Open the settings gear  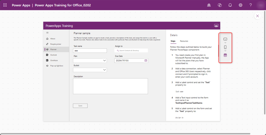240,5
